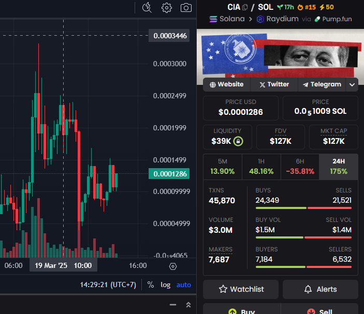This screenshot has height=314, width=364.
Task: Select the 24H stats tab
Action: (339, 167)
